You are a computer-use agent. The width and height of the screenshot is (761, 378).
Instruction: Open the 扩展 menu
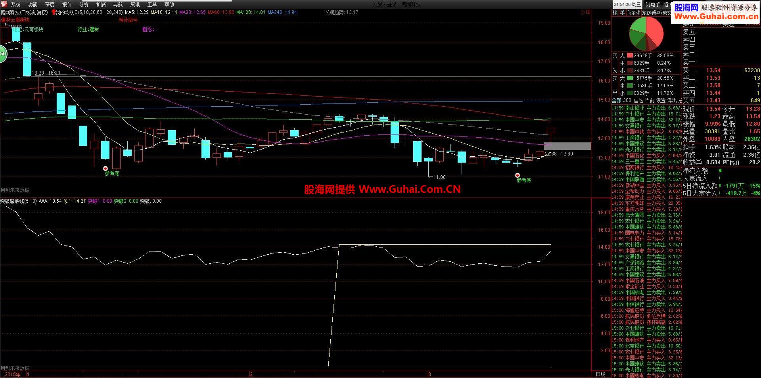pyautogui.click(x=101, y=4)
